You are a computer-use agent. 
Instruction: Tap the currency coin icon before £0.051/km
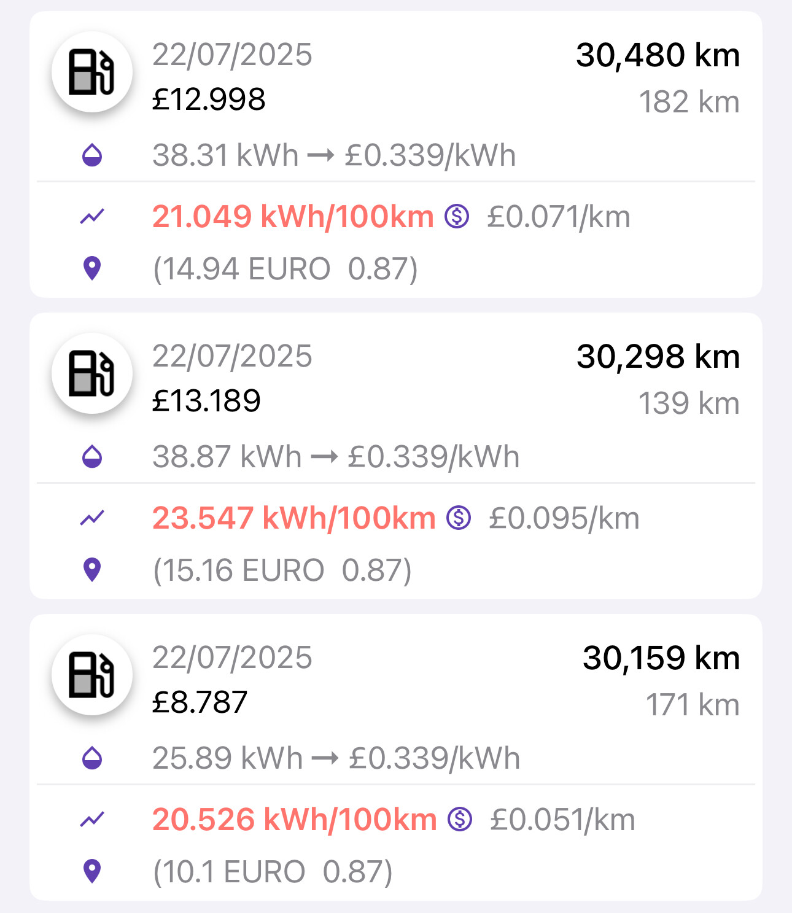(x=460, y=820)
